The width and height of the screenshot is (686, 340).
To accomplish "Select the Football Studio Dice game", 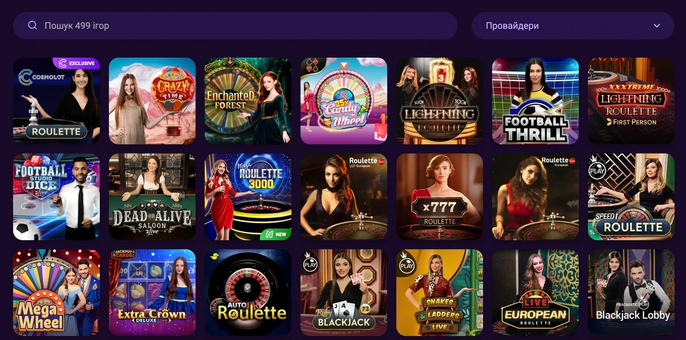I will pos(57,196).
